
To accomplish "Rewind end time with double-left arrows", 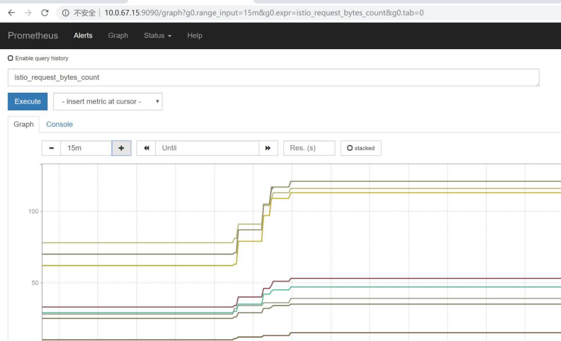I will click(x=146, y=148).
